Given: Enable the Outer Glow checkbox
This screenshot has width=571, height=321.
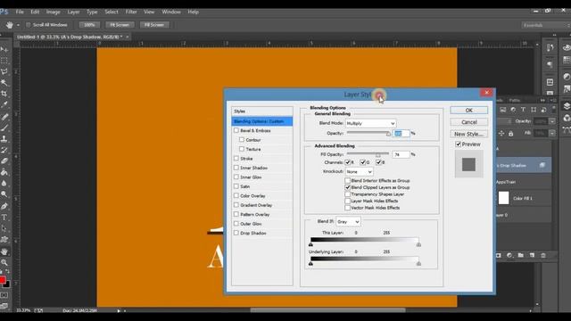Looking at the screenshot, I should [x=236, y=224].
